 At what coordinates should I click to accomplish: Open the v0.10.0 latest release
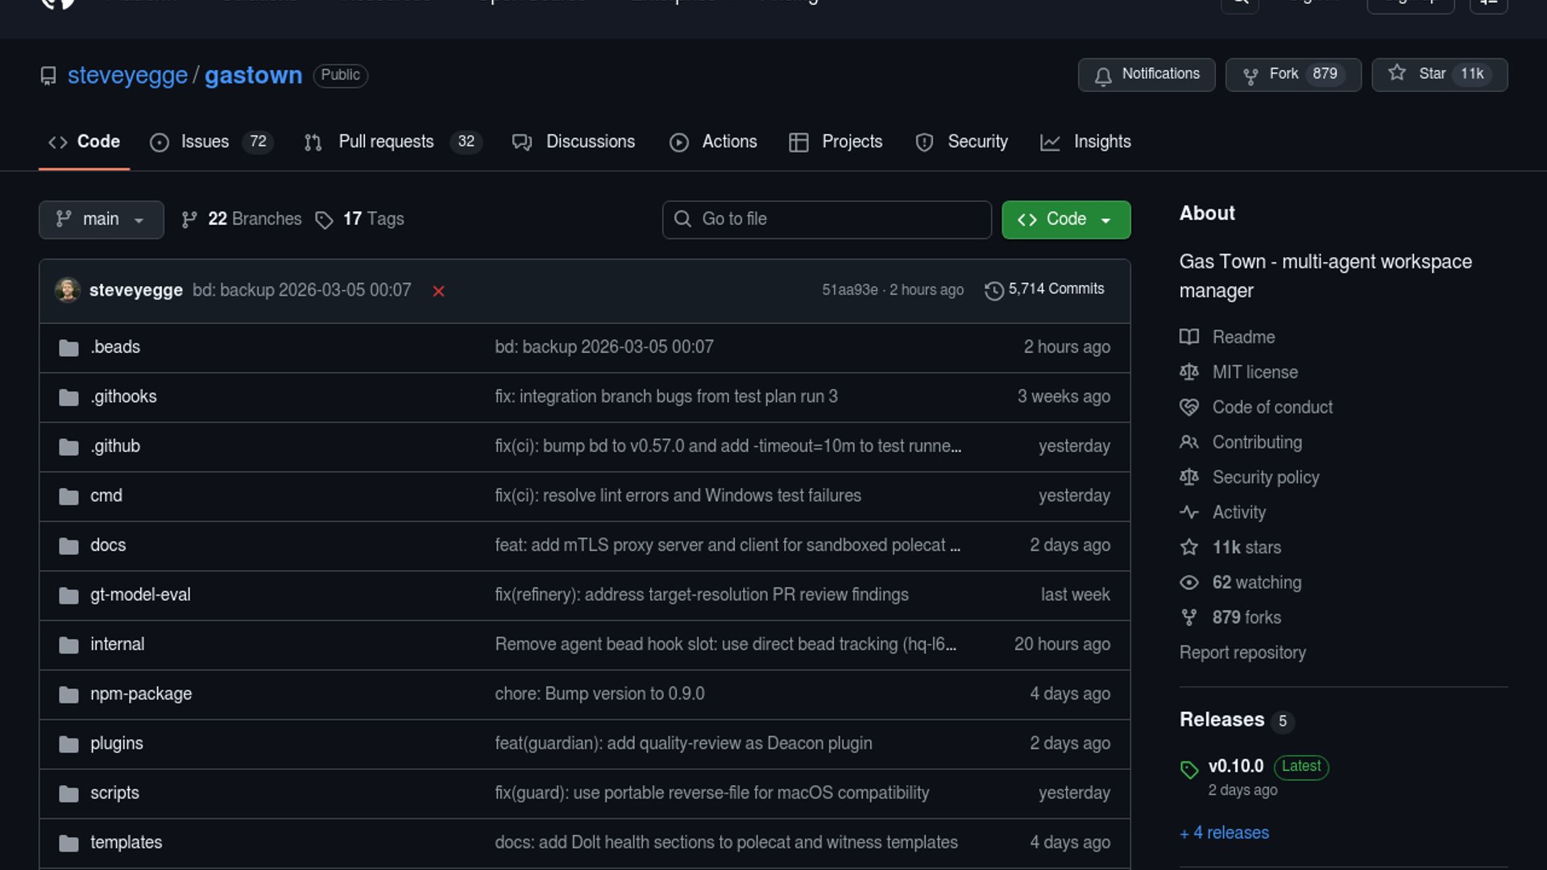[1235, 766]
